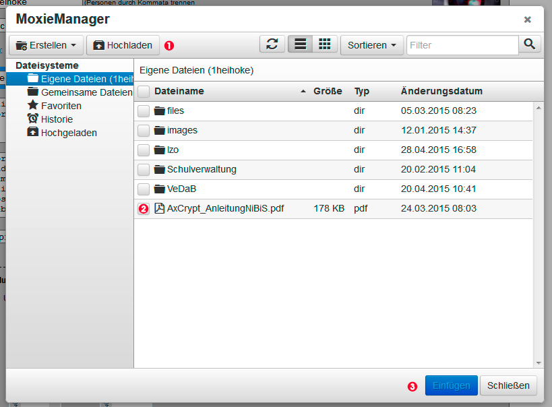
Task: Check the box for the files folder
Action: [x=144, y=111]
